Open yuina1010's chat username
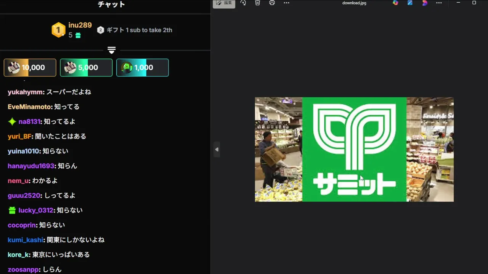Screen dimensions: 488x274 (x=23, y=151)
